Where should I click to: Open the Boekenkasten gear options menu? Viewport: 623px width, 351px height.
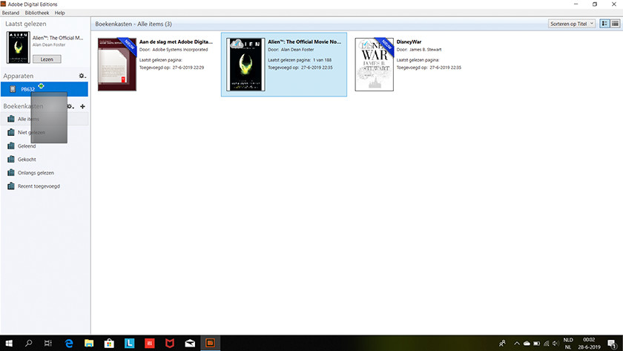[x=70, y=107]
